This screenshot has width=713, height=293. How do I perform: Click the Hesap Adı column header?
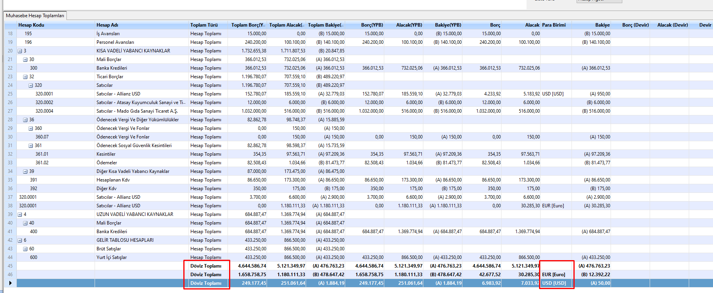[107, 25]
